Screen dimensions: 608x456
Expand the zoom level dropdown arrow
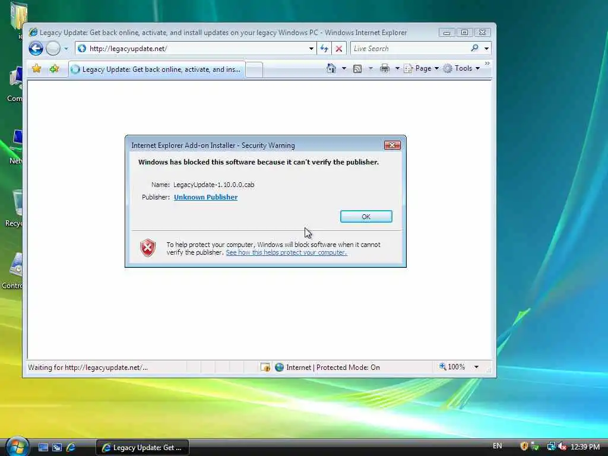tap(476, 367)
